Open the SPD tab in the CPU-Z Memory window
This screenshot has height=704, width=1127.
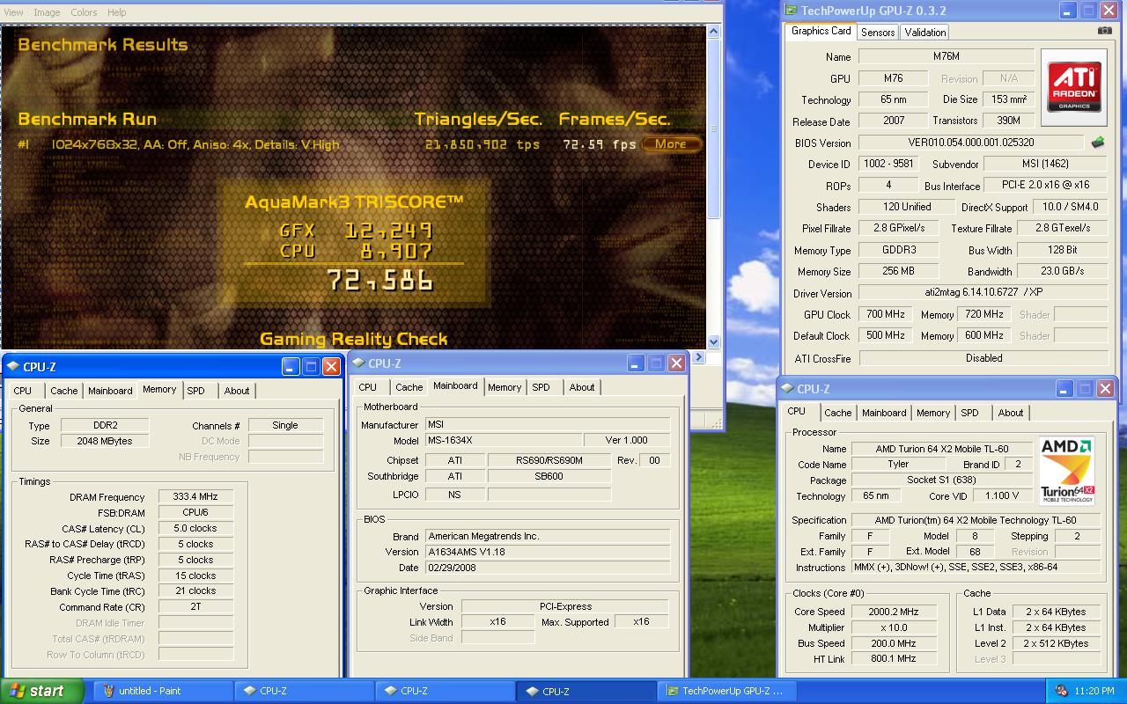[195, 391]
